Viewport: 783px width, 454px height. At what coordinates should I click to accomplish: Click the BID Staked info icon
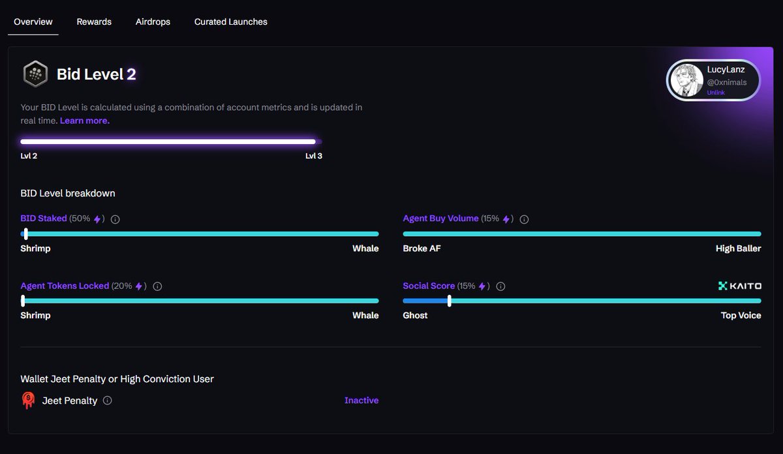[x=115, y=219]
